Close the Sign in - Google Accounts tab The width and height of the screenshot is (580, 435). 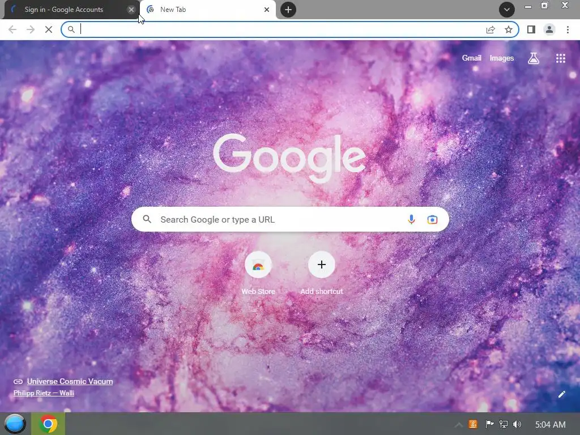click(131, 10)
